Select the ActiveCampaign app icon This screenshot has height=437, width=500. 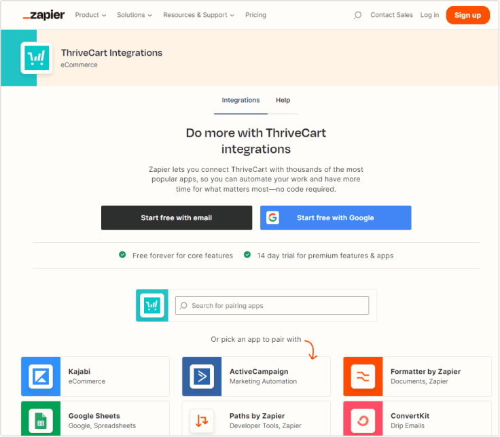pos(202,377)
